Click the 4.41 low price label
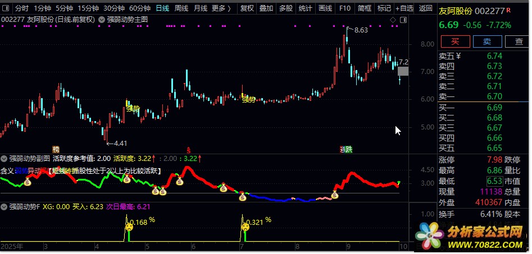This screenshot has height=254, width=532. coord(120,144)
